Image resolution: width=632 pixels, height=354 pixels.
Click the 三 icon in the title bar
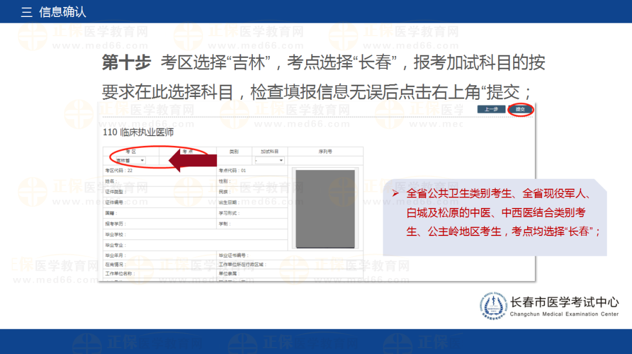tap(26, 12)
